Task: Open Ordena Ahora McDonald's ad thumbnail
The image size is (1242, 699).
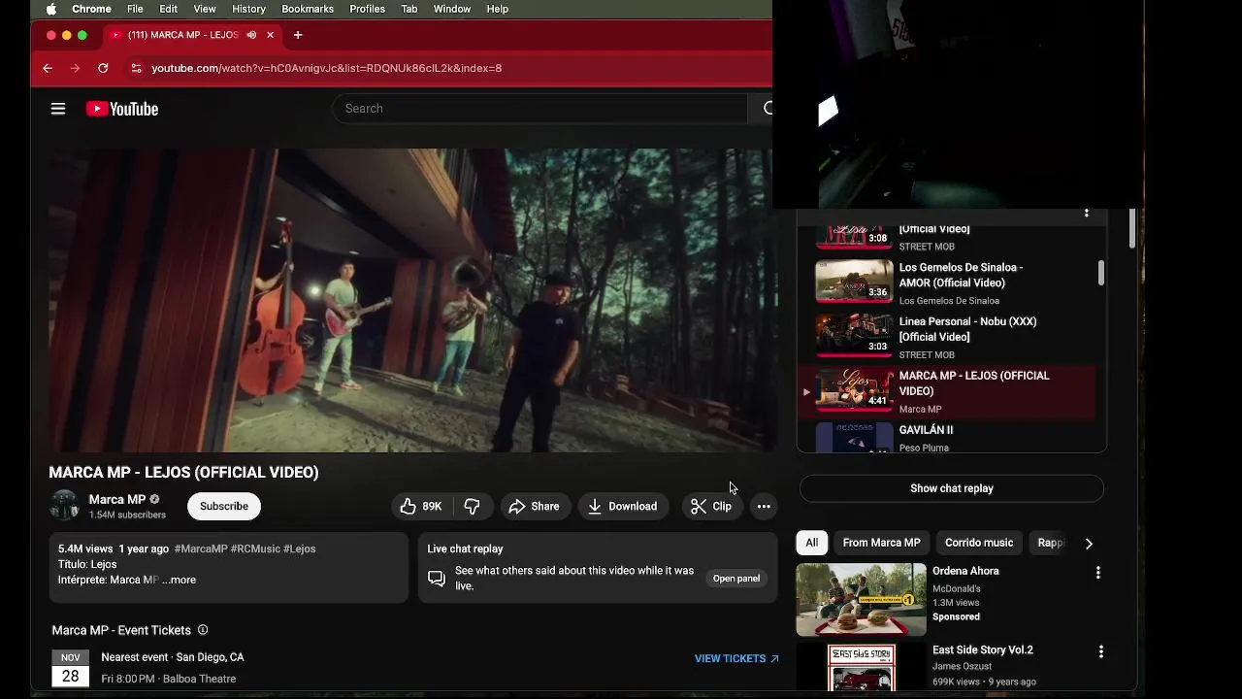Action: tap(861, 599)
